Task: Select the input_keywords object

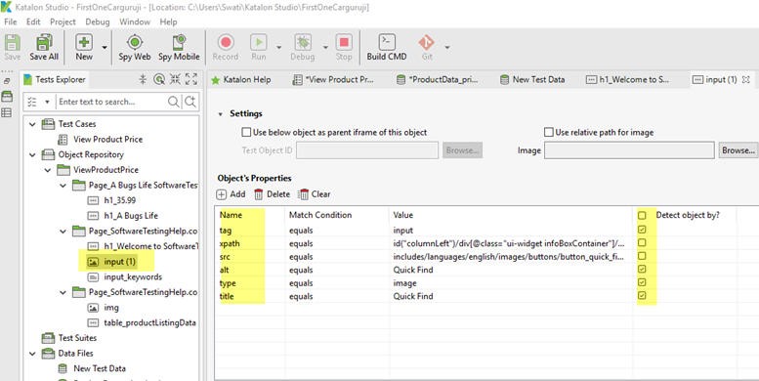Action: tap(133, 276)
